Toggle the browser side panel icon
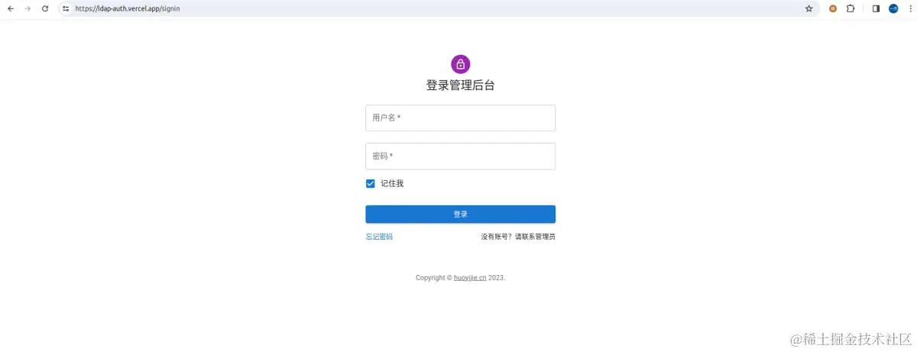 [x=876, y=8]
